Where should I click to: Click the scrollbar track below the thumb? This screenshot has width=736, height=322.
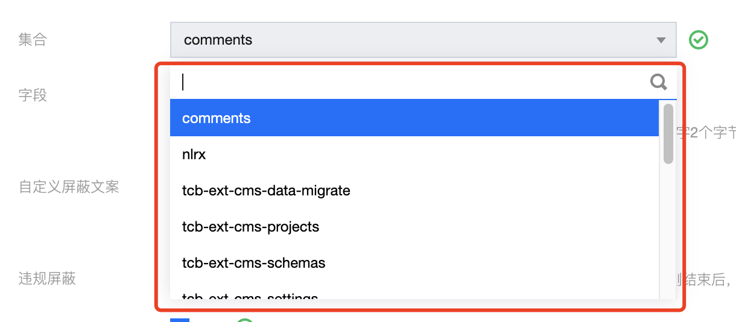pos(668,229)
